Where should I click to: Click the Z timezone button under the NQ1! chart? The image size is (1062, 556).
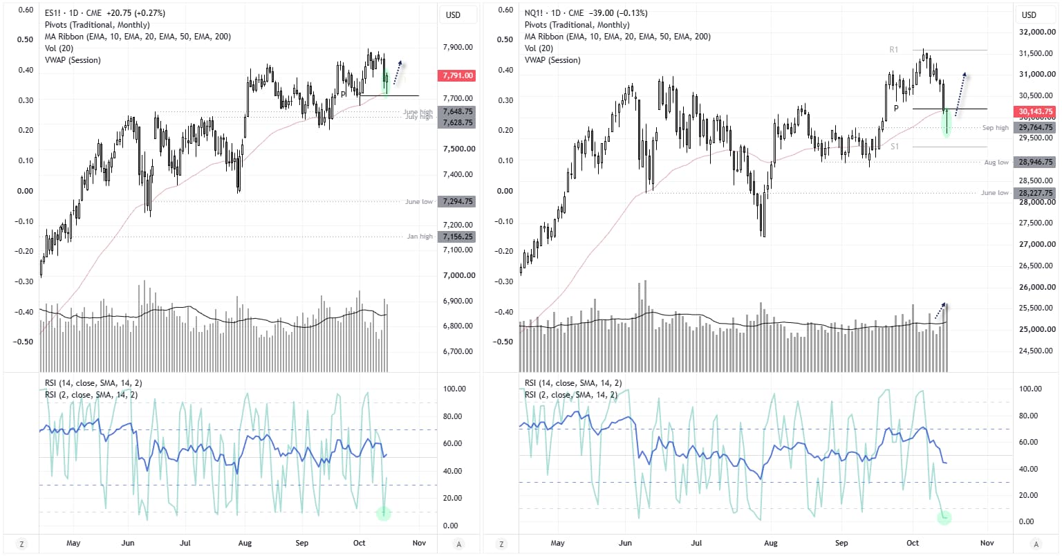(501, 544)
